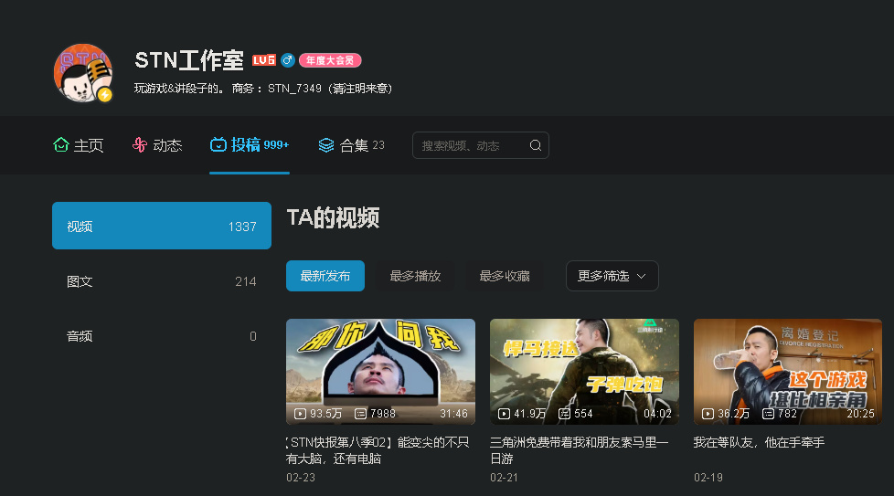The width and height of the screenshot is (894, 496).
Task: Click the stacked layers icon beside 合集
Action: [326, 145]
